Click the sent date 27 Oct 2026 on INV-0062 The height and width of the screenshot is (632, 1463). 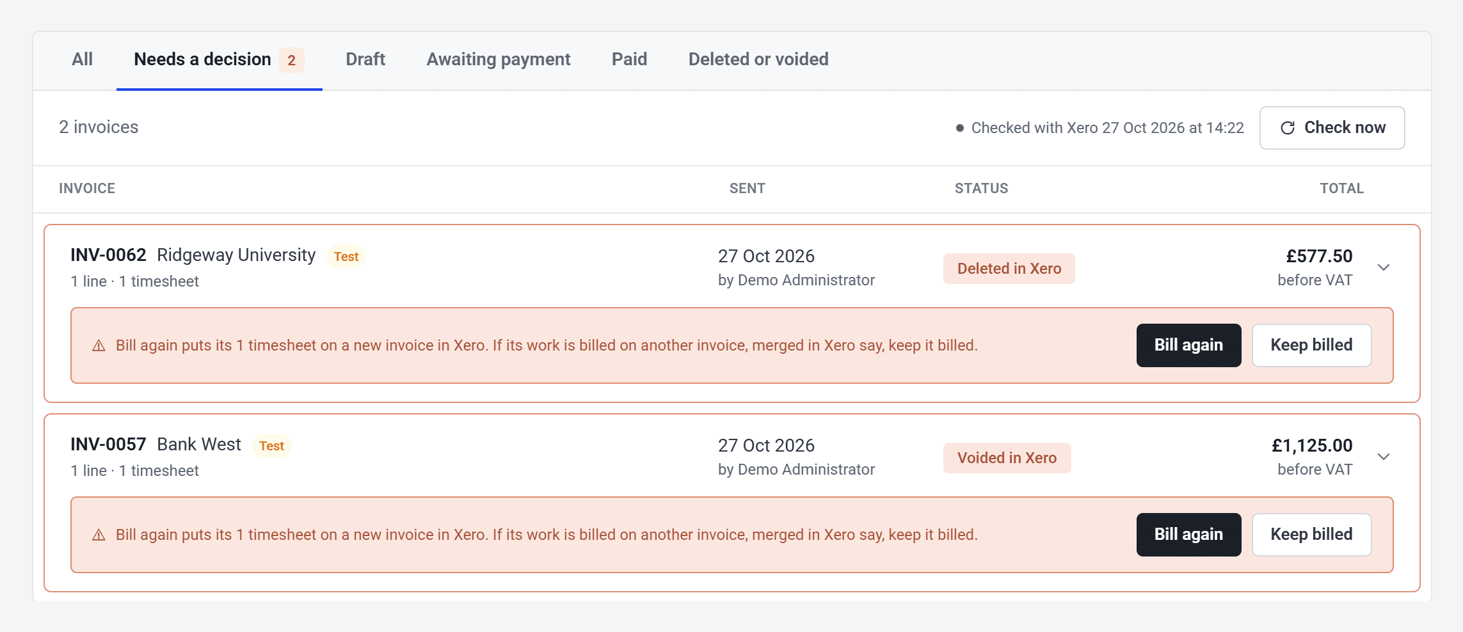click(x=766, y=257)
